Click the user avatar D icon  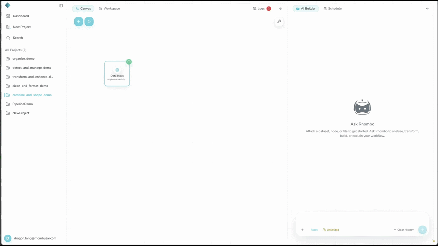8,238
